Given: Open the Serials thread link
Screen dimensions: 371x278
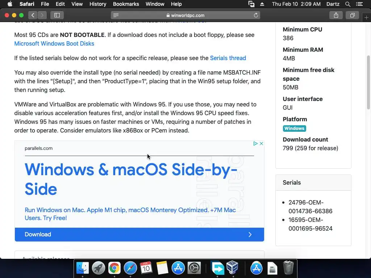Looking at the screenshot, I should click(x=228, y=58).
